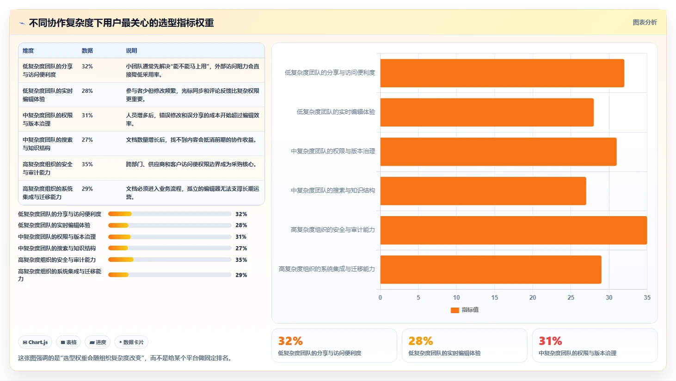Click progress bar for 中复杂度团队的搜索与知识结构
This screenshot has height=381, width=676.
[x=170, y=248]
